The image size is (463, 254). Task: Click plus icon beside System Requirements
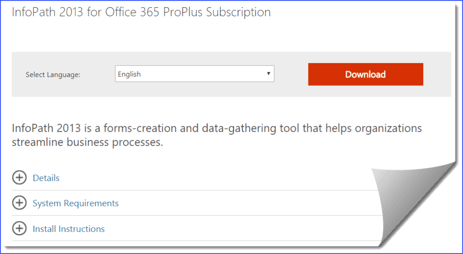[x=19, y=203]
